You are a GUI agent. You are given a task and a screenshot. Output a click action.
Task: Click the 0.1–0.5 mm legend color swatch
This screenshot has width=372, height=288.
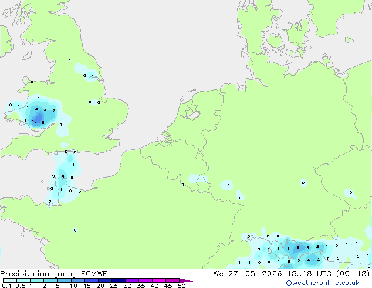tap(10, 280)
